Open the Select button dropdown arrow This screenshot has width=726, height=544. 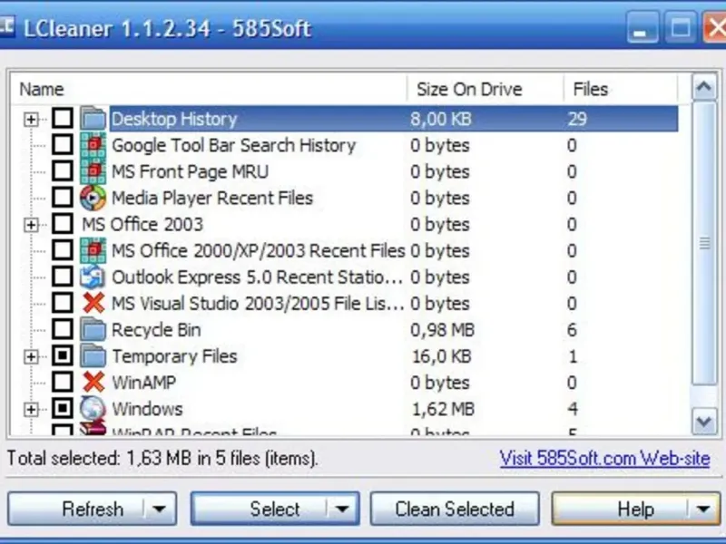click(342, 510)
